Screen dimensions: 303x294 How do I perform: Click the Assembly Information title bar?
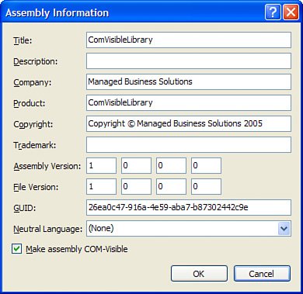pos(134,12)
